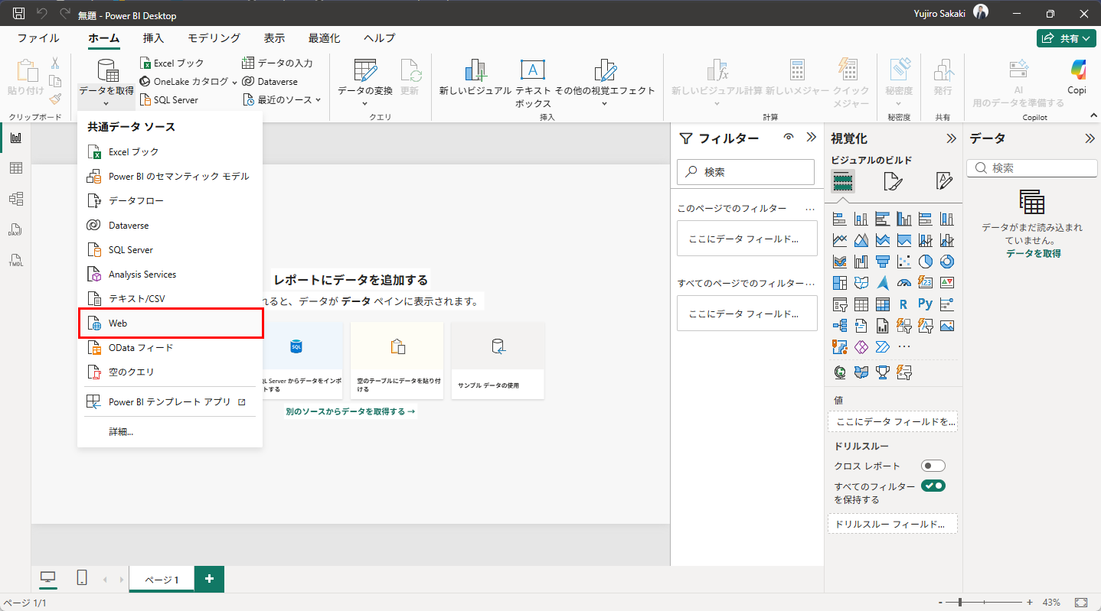Open Copilot from the ribbon

point(1077,79)
